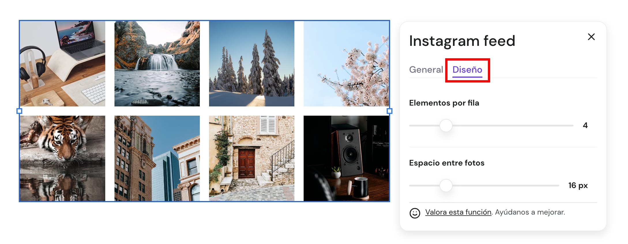The height and width of the screenshot is (244, 628).
Task: Select the cherry blossom photo
Action: [x=346, y=64]
